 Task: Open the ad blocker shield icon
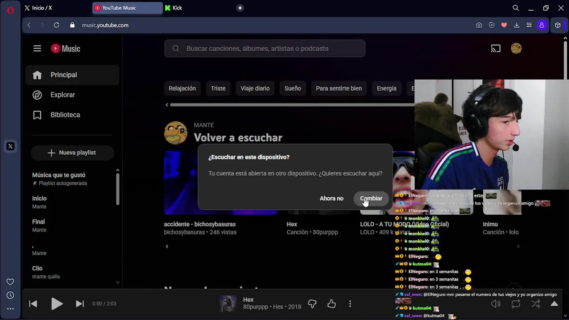pyautogui.click(x=492, y=25)
